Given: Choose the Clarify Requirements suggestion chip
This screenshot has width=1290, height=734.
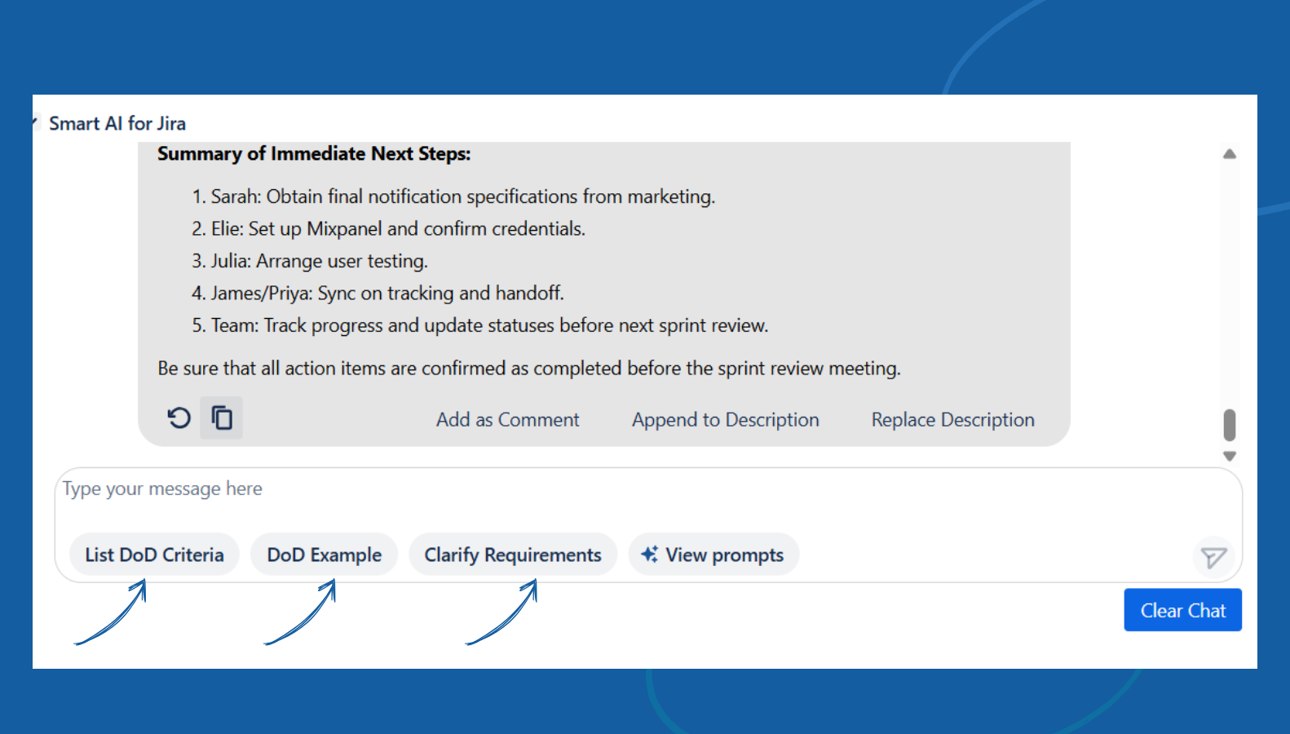Looking at the screenshot, I should click(513, 555).
